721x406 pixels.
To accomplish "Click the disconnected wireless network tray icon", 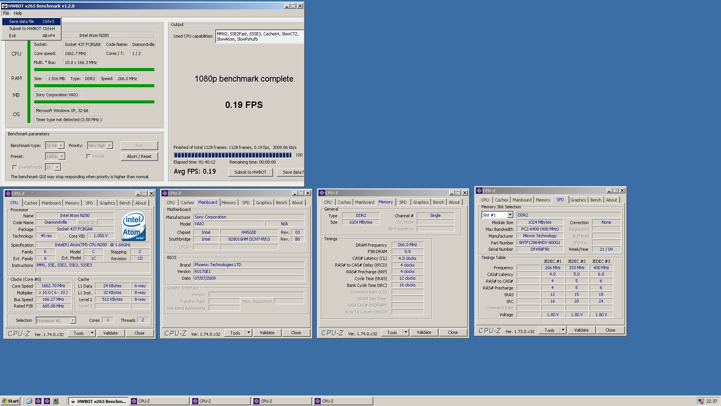I will tap(701, 401).
